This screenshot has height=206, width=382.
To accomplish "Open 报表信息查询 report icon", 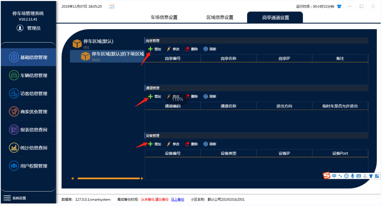I will (x=14, y=130).
